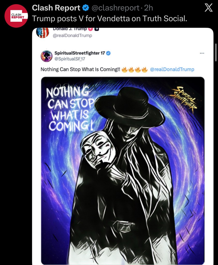Click the Spiritual Street Fighter logo in the artwork
218x265 pixels.
click(x=183, y=98)
